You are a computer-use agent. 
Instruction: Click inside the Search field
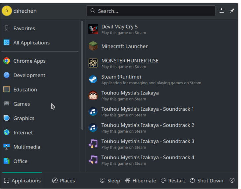pos(151,11)
